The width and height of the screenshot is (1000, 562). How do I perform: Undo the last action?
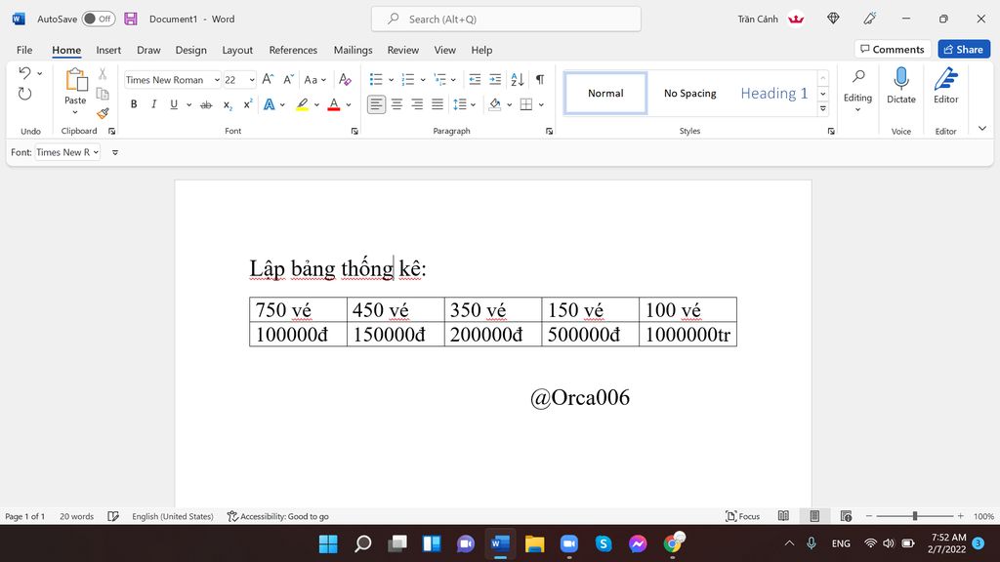(24, 72)
